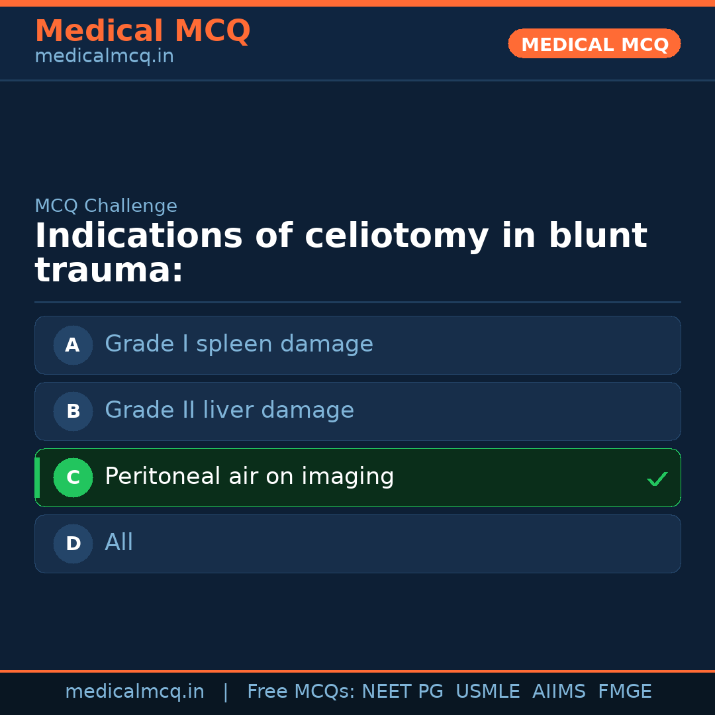Click the MCQ Challenge label

pos(106,206)
